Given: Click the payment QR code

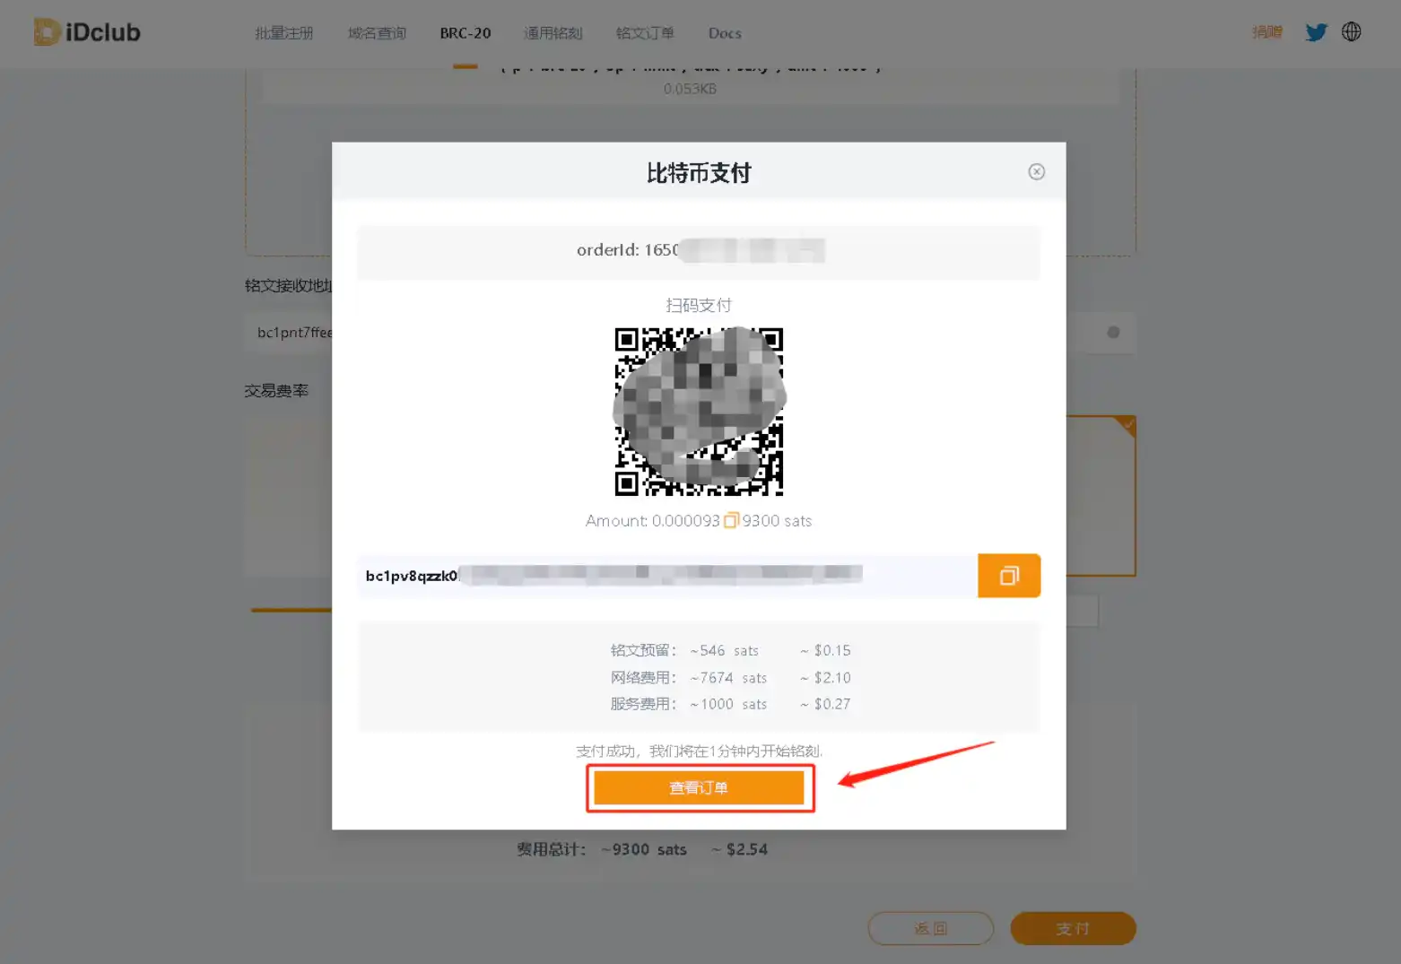Looking at the screenshot, I should pyautogui.click(x=699, y=411).
